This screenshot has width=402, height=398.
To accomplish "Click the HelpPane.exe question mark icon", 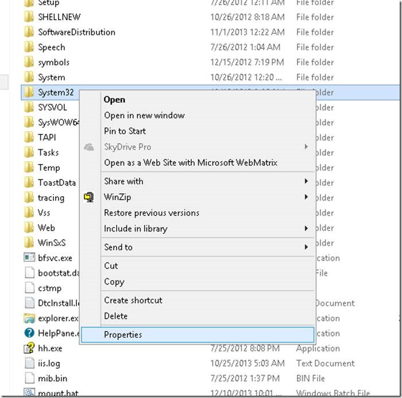I will (x=29, y=333).
